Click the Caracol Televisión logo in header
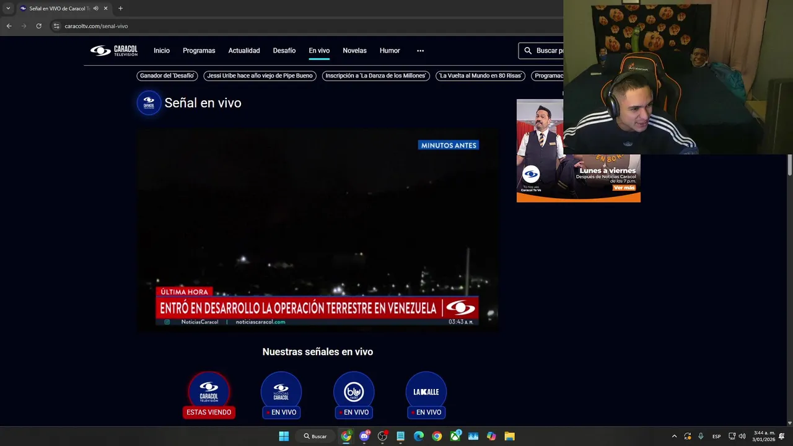Image resolution: width=793 pixels, height=446 pixels. (114, 51)
